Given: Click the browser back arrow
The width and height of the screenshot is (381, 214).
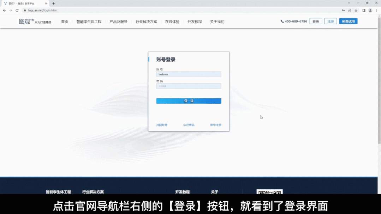Looking at the screenshot, I should 4,11.
